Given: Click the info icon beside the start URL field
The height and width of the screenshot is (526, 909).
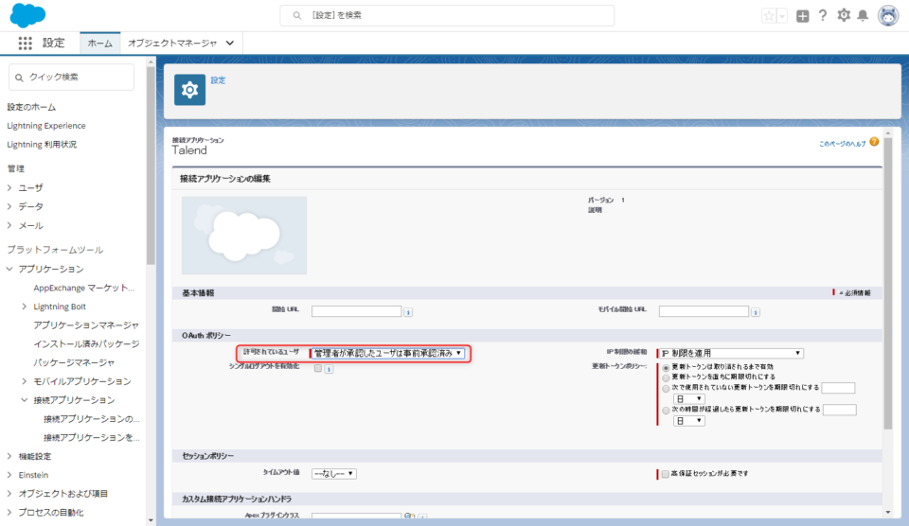Looking at the screenshot, I should tap(408, 311).
